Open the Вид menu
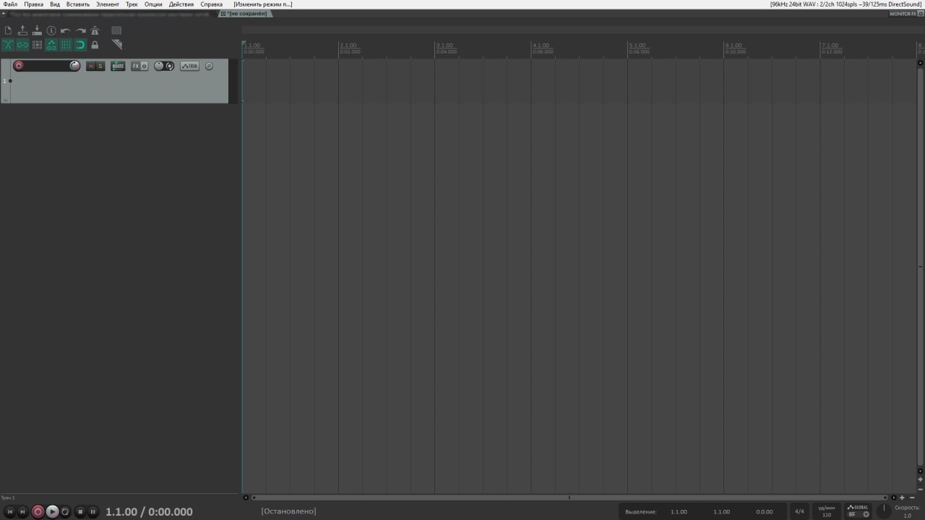 click(55, 4)
